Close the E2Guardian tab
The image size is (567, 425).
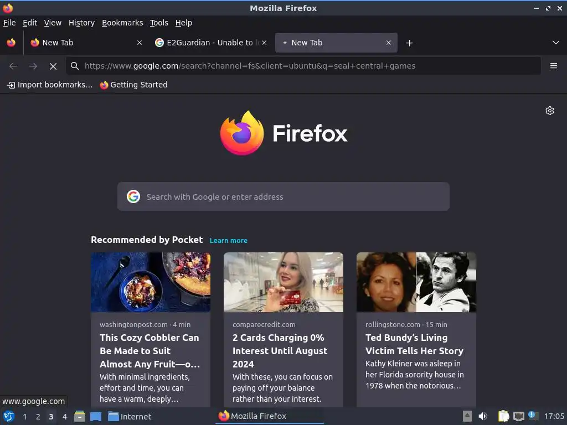264,43
